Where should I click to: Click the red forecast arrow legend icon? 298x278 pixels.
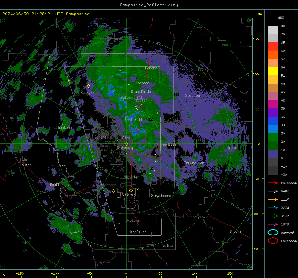point(273,183)
